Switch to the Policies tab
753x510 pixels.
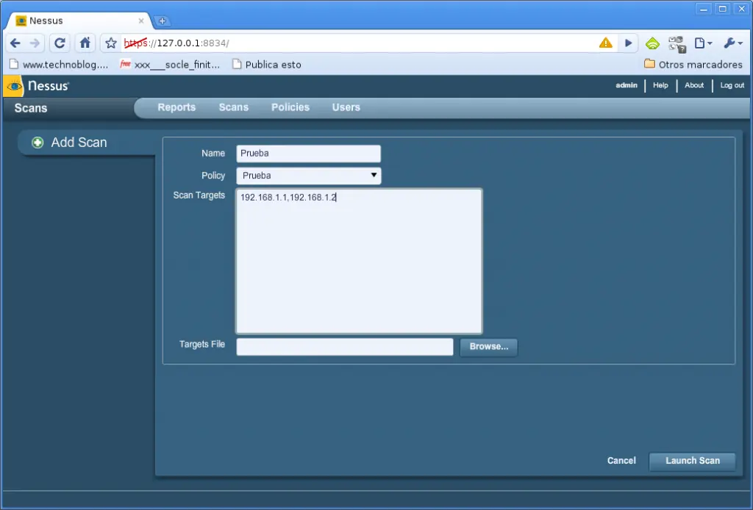(x=290, y=107)
